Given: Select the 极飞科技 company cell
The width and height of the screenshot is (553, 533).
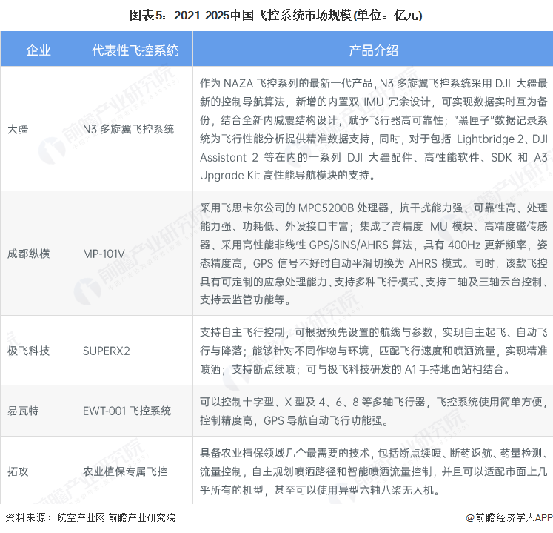Looking at the screenshot, I should pos(30,350).
